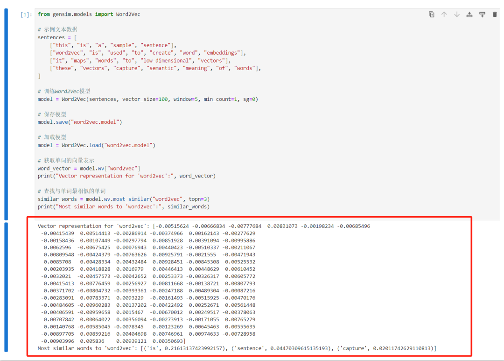Viewport: 504px width, 361px height.
Task: Collapse the output with the blue bar
Action: coord(6,287)
